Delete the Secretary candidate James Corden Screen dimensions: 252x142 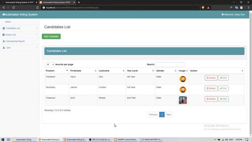211,88
